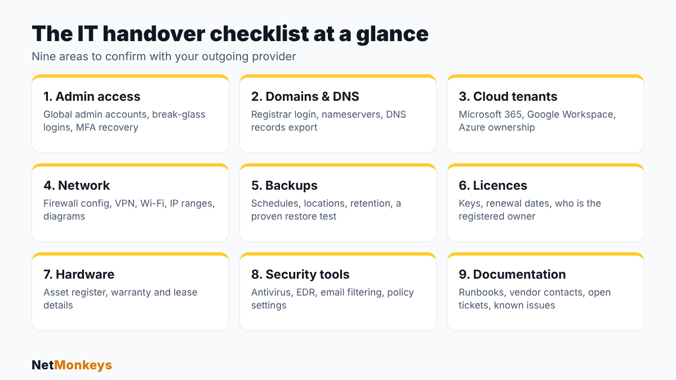Image resolution: width=676 pixels, height=380 pixels.
Task: Click the text 'Runbooks, vendor contacts, open tickets, known issues'
Action: pos(535,299)
